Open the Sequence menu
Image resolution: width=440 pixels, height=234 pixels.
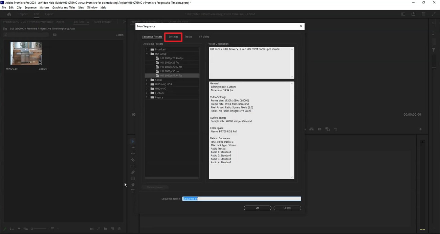click(30, 7)
